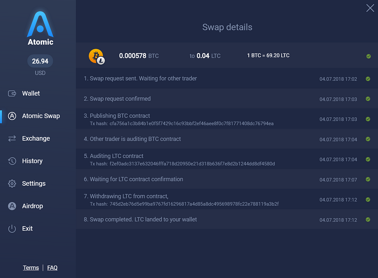The image size is (378, 278).
Task: Click checkmark on Swap completed step
Action: [x=368, y=220]
